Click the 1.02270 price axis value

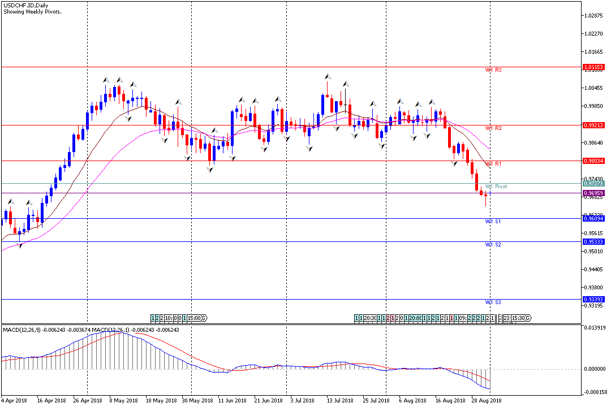[594, 33]
